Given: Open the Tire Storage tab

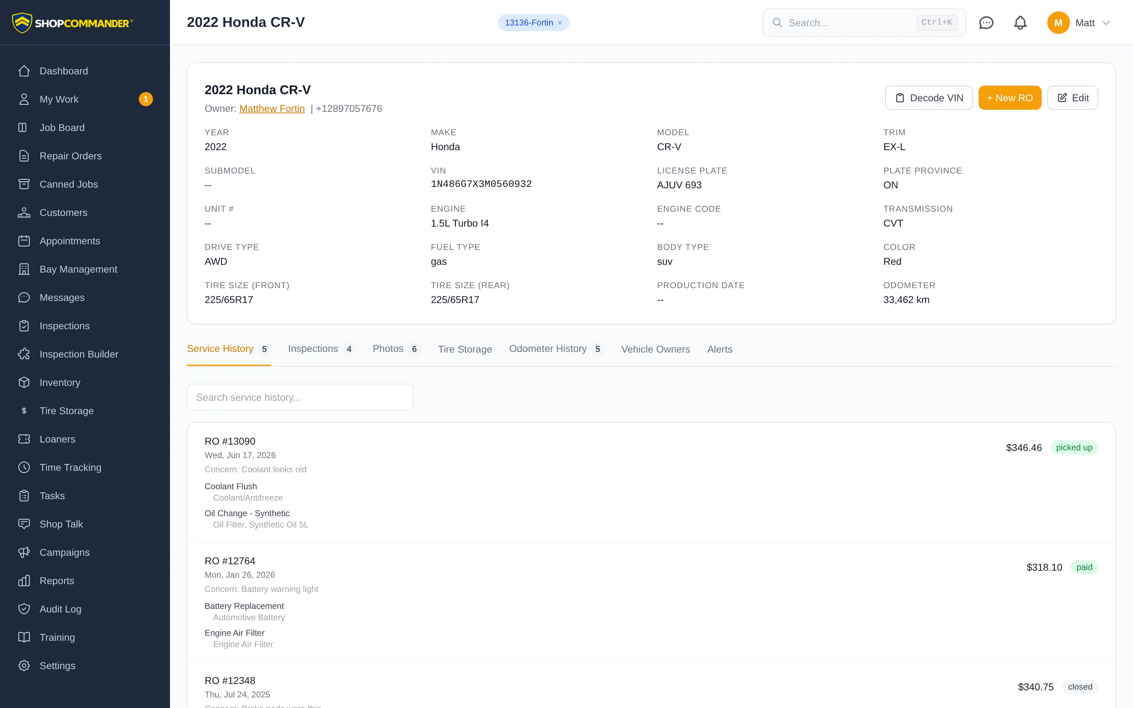Looking at the screenshot, I should click(465, 349).
